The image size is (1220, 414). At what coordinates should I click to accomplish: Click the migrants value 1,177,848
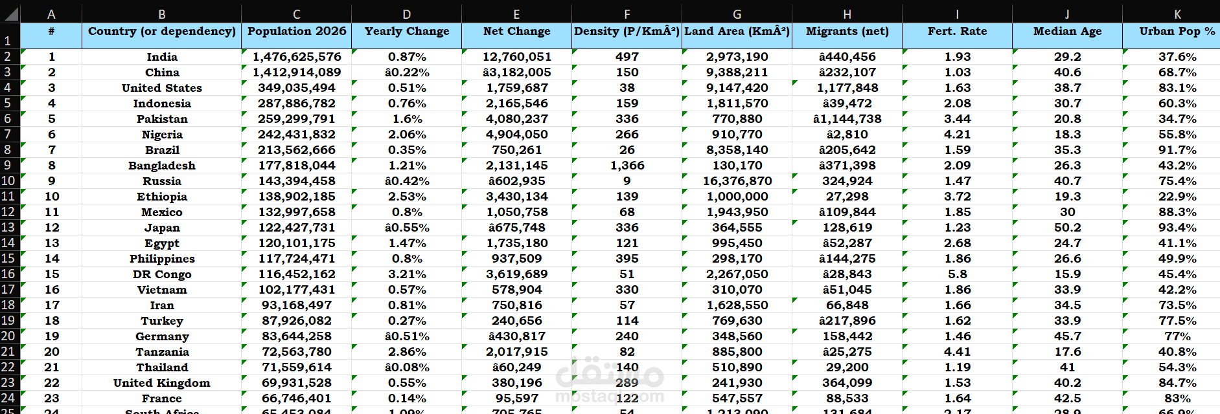(847, 88)
